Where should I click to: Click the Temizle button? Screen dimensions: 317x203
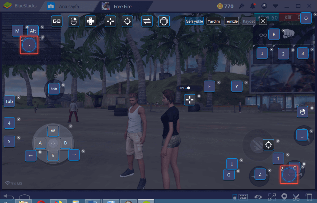pos(231,21)
